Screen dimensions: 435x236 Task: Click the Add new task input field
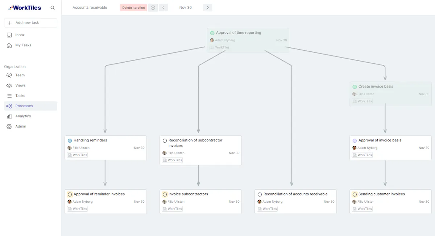pyautogui.click(x=30, y=23)
